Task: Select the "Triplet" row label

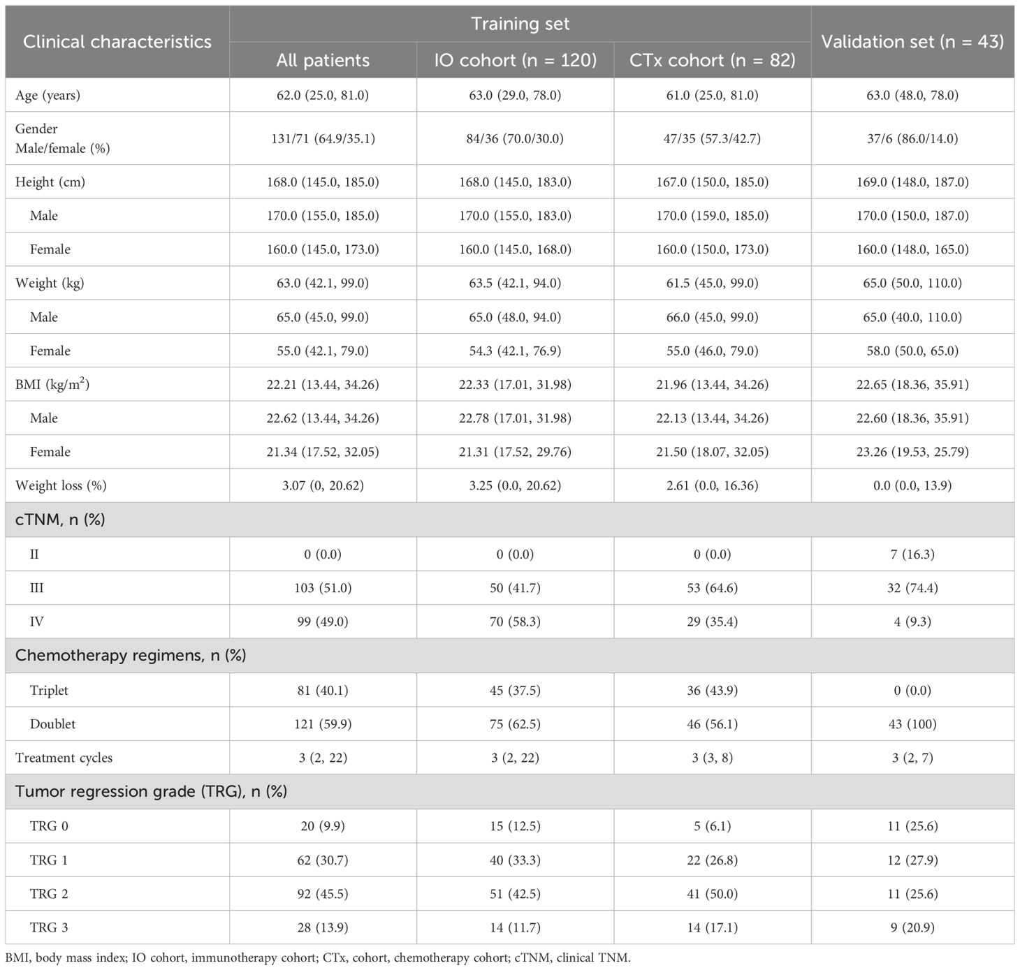Action: coord(49,690)
